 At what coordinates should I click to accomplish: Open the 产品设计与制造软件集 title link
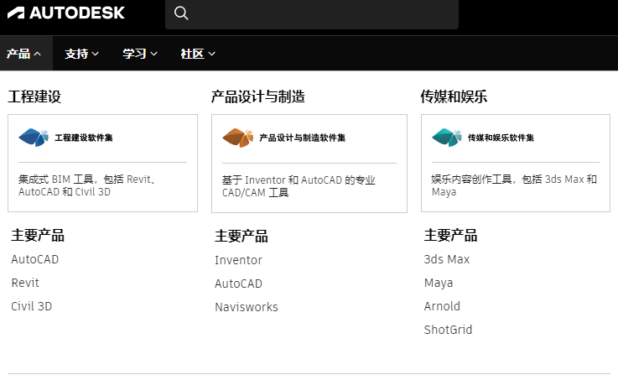point(303,138)
